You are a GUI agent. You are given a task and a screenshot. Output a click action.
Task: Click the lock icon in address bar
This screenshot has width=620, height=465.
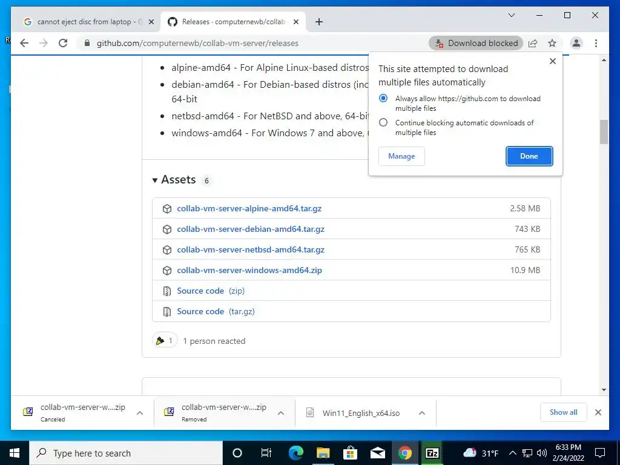(x=87, y=43)
